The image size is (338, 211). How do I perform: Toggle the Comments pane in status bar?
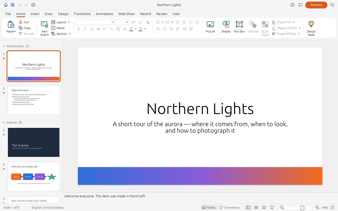click(x=229, y=208)
